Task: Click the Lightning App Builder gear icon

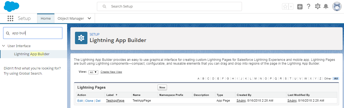Action: [x=81, y=38]
